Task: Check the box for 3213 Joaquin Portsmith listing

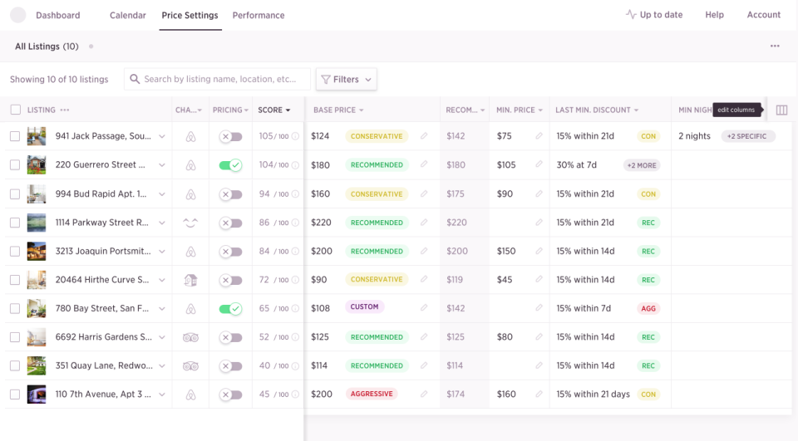Action: pyautogui.click(x=15, y=252)
